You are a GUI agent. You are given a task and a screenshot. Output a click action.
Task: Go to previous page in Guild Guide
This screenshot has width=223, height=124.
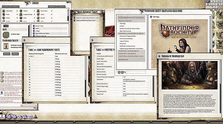[x=119, y=72]
